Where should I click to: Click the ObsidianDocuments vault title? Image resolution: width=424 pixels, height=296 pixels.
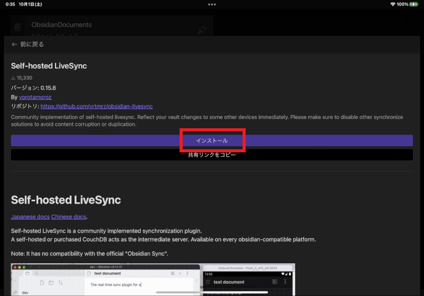61,25
